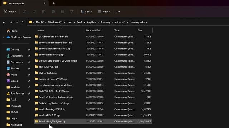Open the See more ellipsis menu
The height and width of the screenshot is (128, 229).
[x=118, y=12]
